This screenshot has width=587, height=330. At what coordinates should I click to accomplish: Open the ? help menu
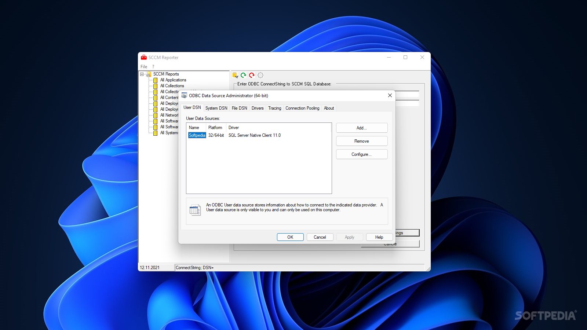point(153,66)
